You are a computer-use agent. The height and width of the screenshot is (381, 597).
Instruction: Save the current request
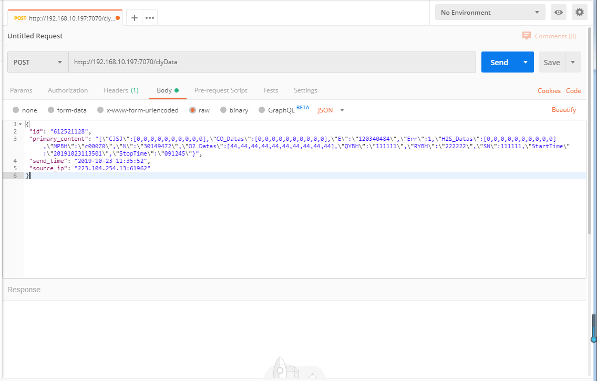pyautogui.click(x=551, y=62)
